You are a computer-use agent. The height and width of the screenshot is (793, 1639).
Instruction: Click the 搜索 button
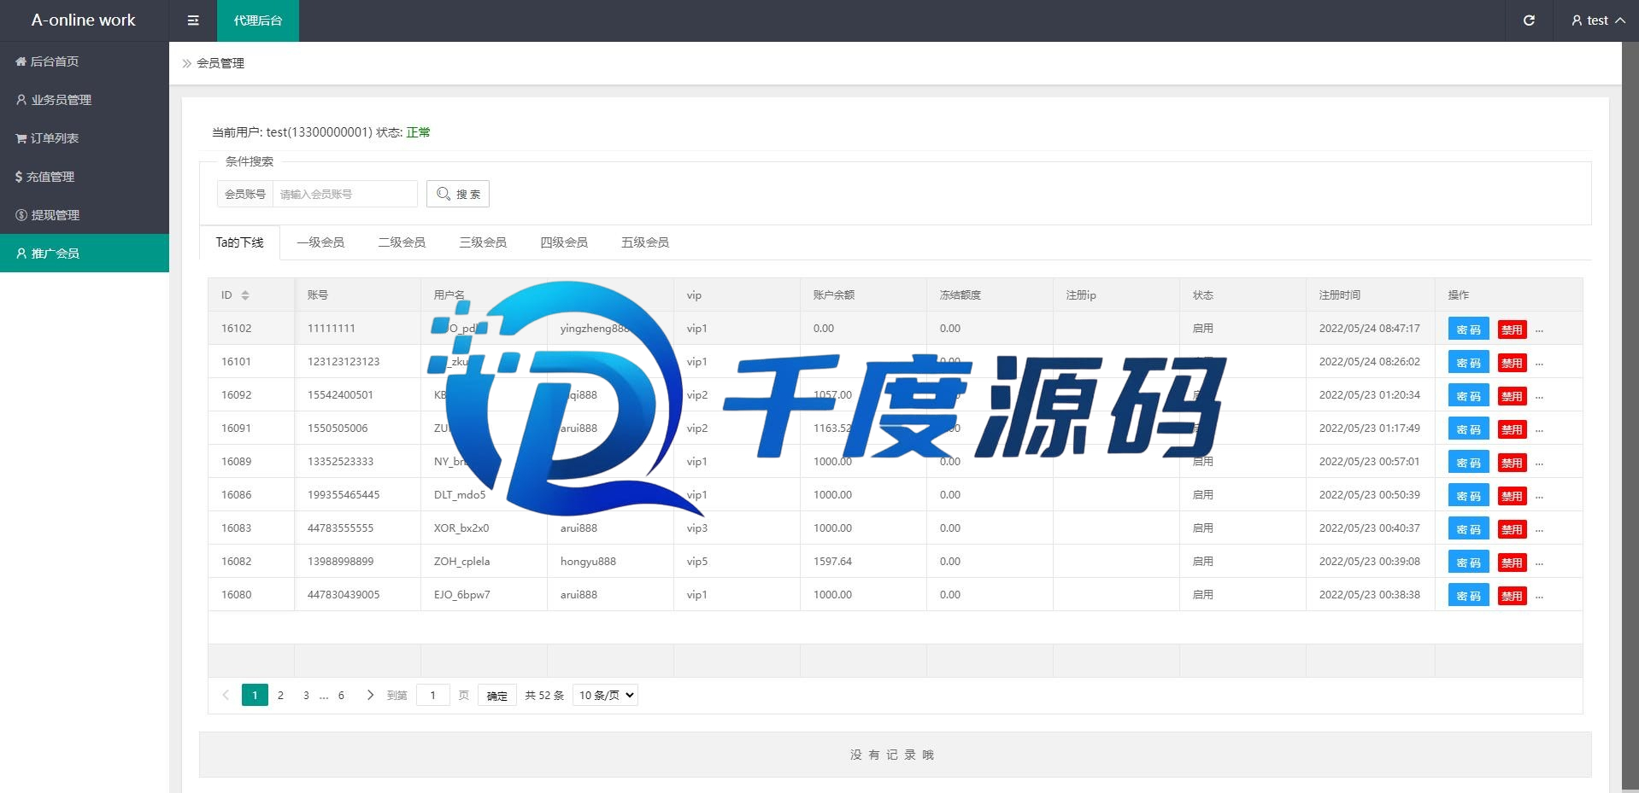pyautogui.click(x=458, y=194)
